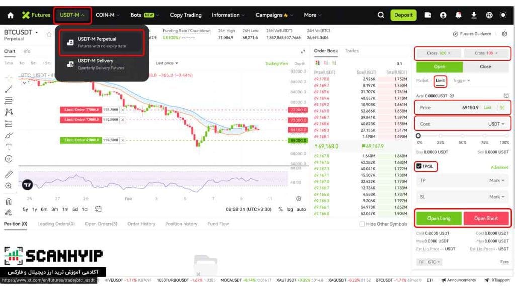515x290 pixels.
Task: Open GTC time-in-force dropdown
Action: tap(430, 262)
